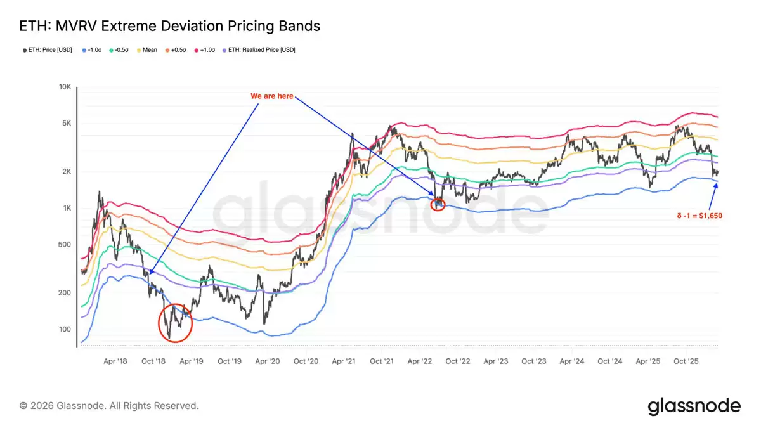Click the δ -1 = $1,650 annotation
This screenshot has width=761, height=428.
click(x=699, y=216)
